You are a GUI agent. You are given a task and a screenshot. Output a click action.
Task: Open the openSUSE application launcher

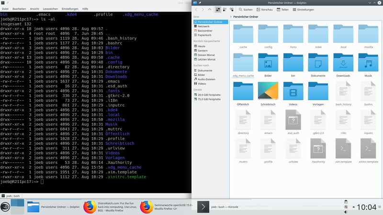(x=5, y=207)
